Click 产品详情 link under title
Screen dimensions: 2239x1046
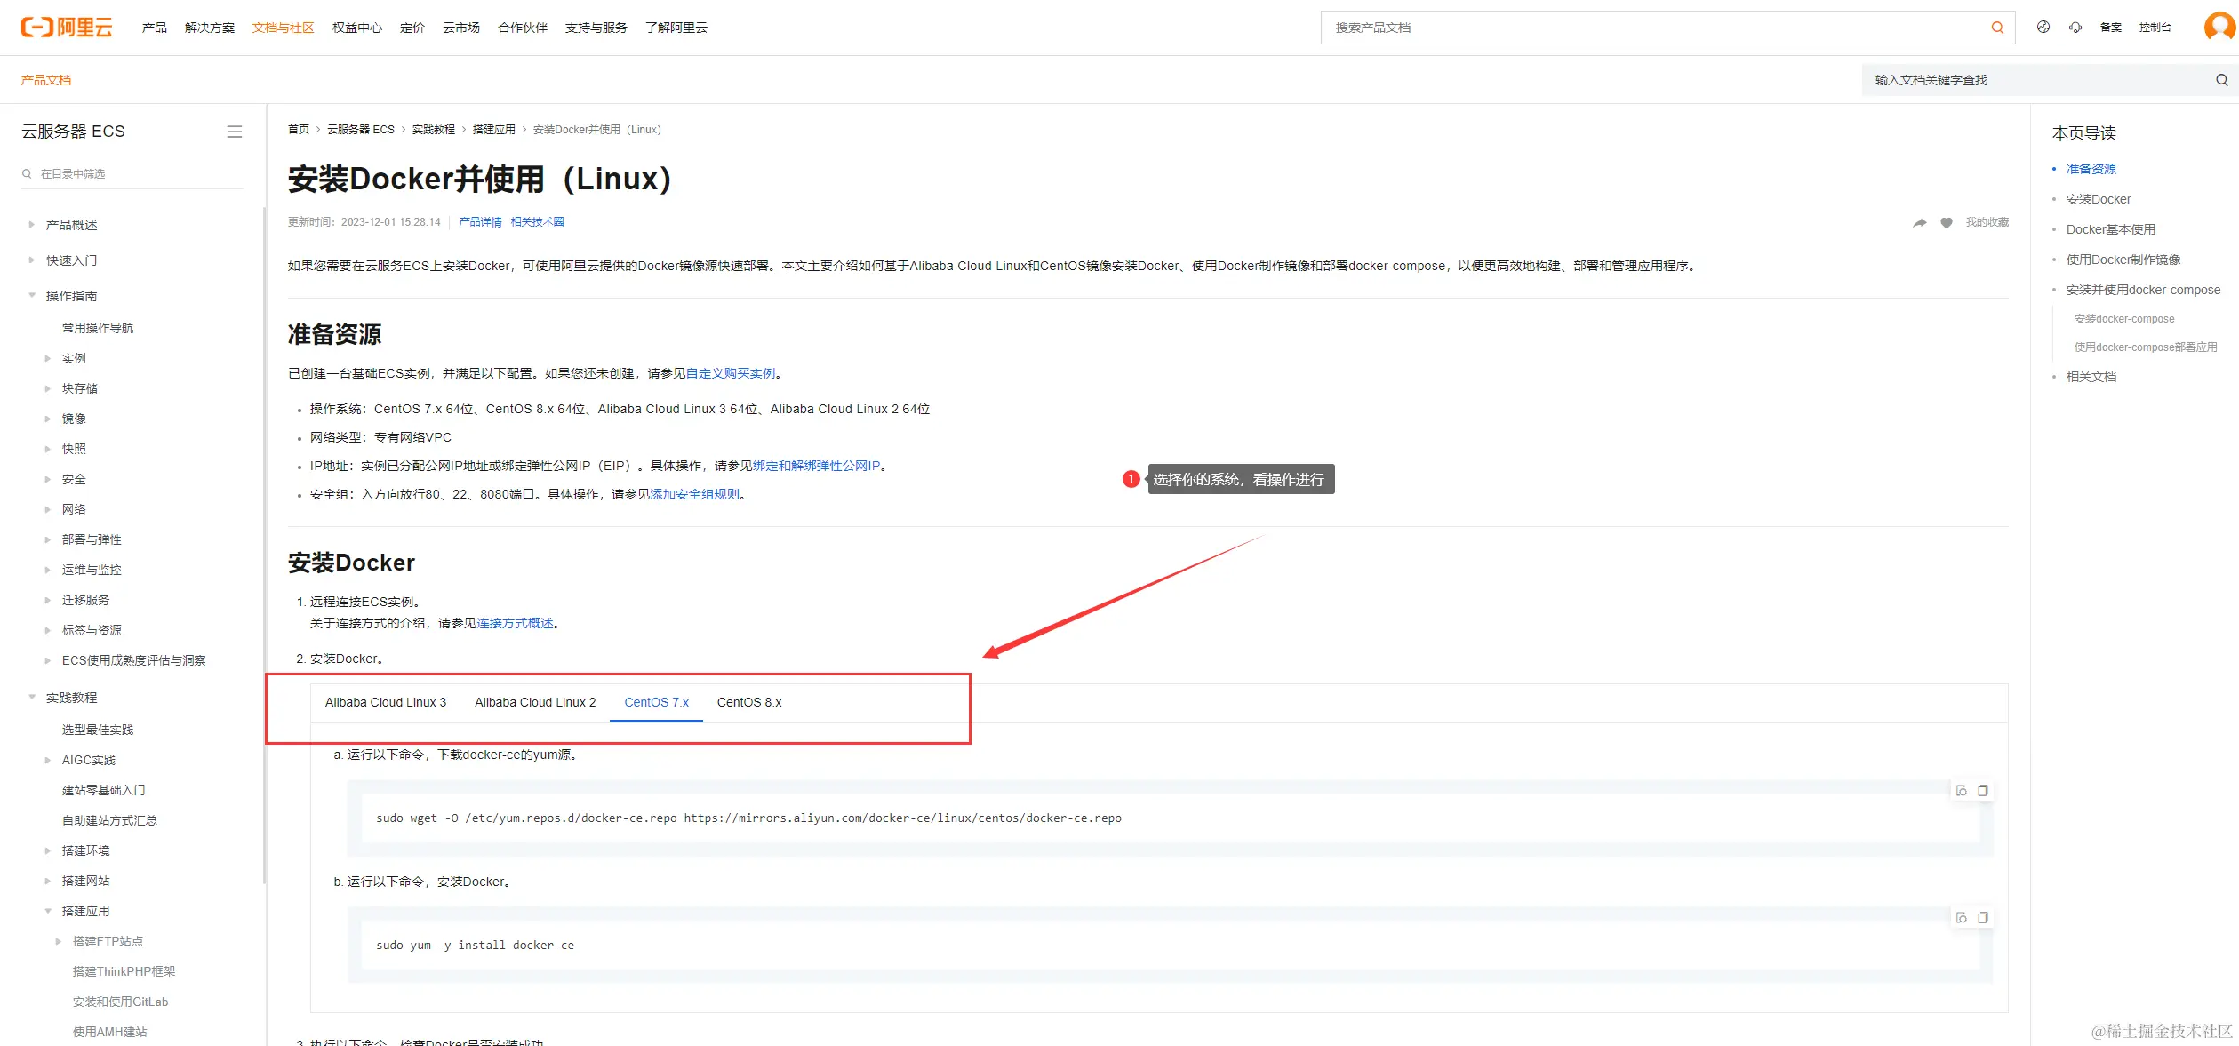pyautogui.click(x=480, y=222)
